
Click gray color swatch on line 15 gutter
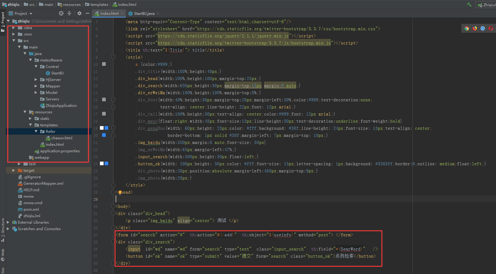[x=104, y=99]
